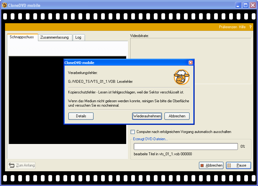
Task: Select the Schnappschuss tab
Action: coord(22,37)
